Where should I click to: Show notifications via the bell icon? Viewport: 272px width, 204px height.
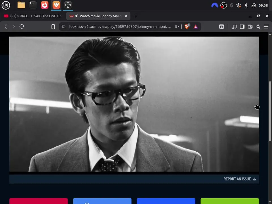click(x=246, y=5)
